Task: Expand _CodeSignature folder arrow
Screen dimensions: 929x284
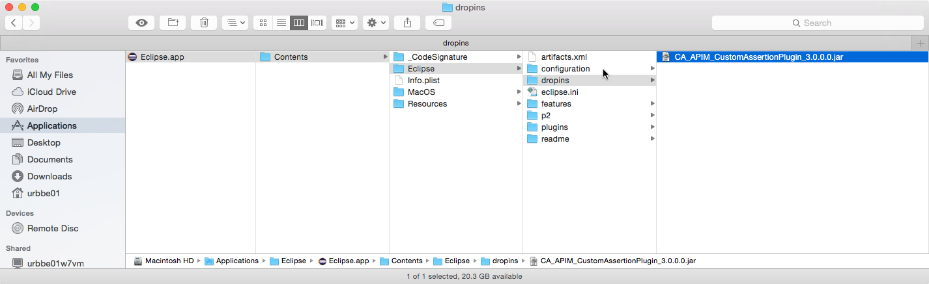Action: coord(519,57)
